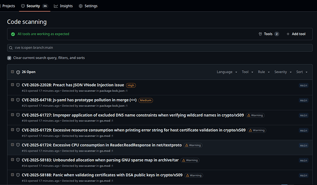Image resolution: width=317 pixels, height=185 pixels.
Task: Click the shield icon next to 26 Open
Action: (18, 72)
